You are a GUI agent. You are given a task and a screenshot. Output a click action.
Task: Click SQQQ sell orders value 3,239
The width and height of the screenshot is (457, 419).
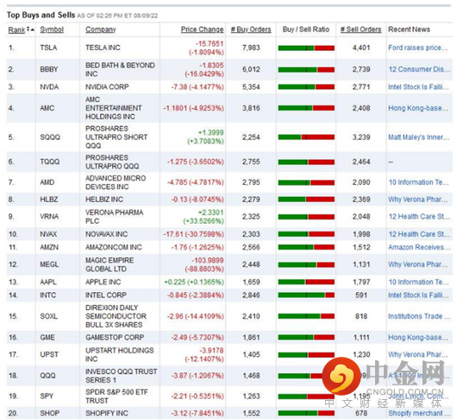361,137
